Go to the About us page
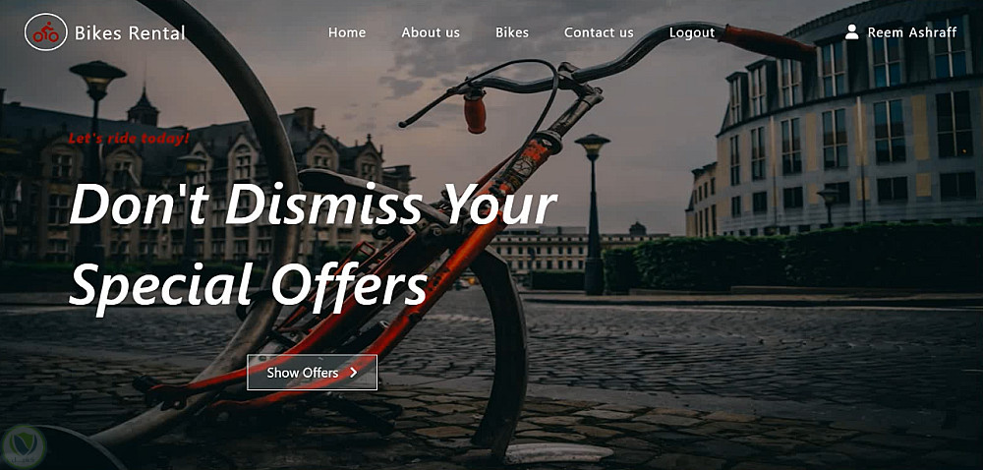 [431, 32]
